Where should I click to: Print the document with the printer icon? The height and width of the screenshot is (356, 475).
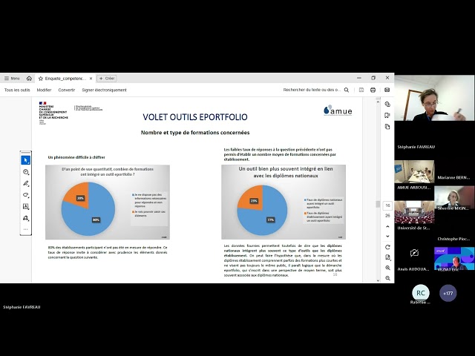pyautogui.click(x=373, y=90)
